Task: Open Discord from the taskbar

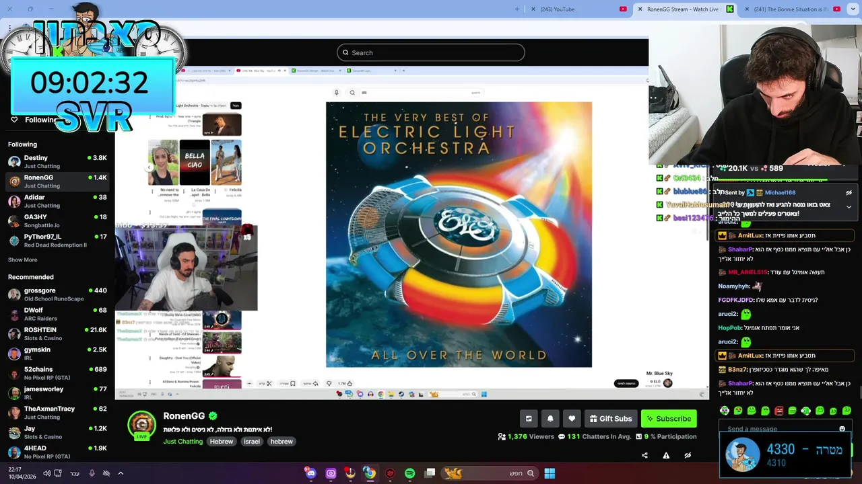Action: (x=310, y=473)
